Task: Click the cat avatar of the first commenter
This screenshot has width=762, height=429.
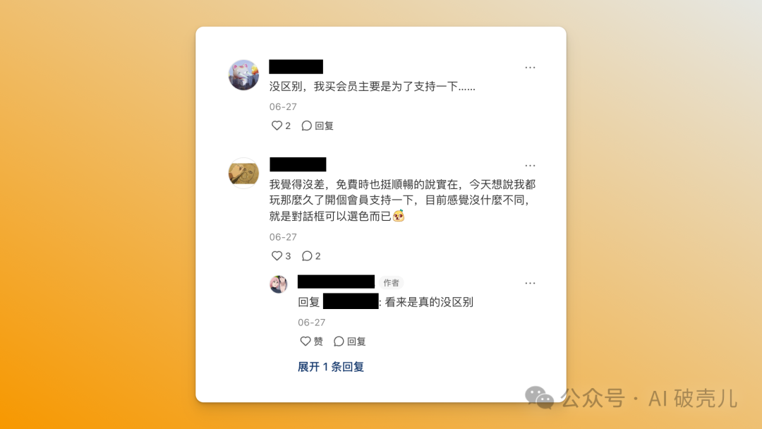Action: (243, 75)
